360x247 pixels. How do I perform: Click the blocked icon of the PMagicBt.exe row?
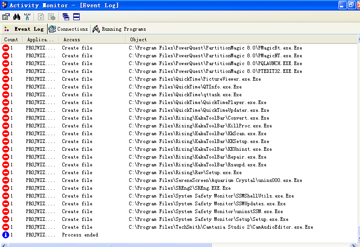(x=5, y=48)
